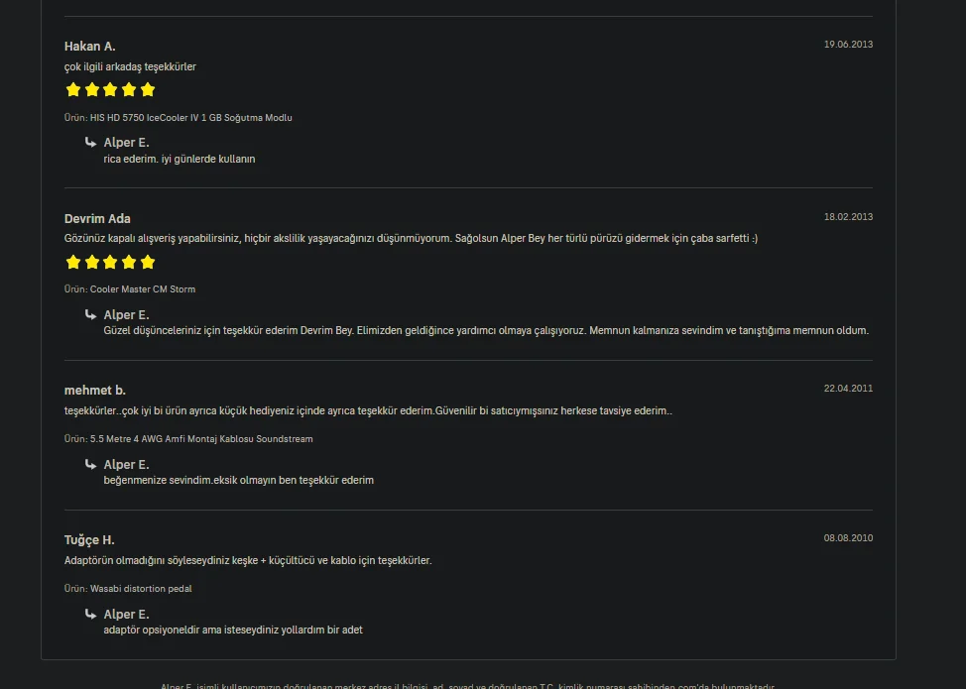966x689 pixels.
Task: Click the reviewer name Tuğçe H.
Action: point(89,540)
